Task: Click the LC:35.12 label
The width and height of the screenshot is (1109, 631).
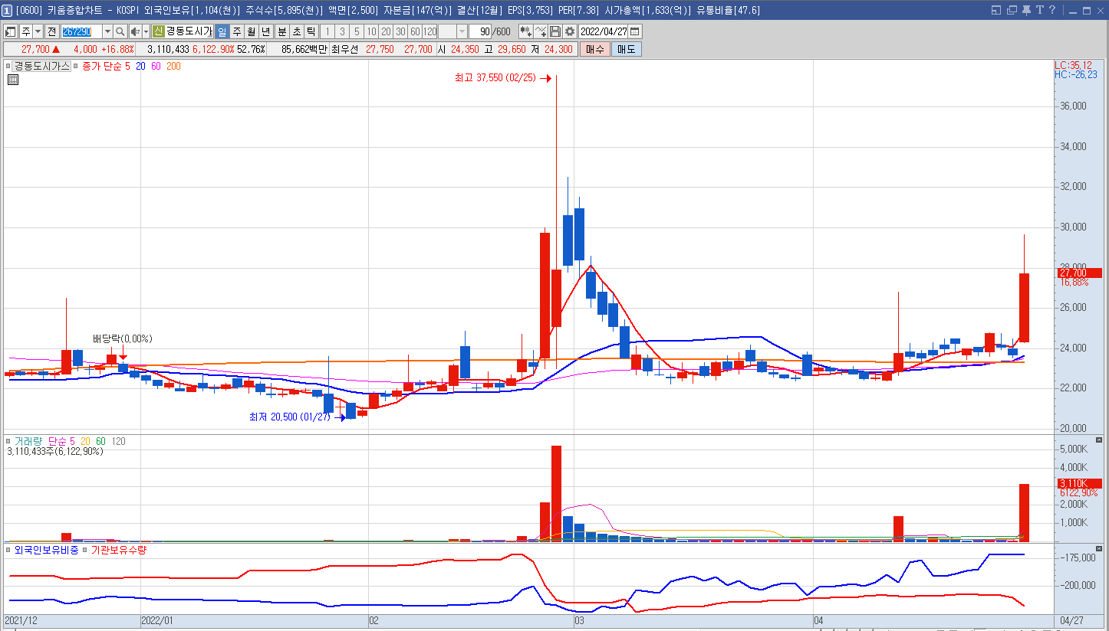Action: (1073, 65)
